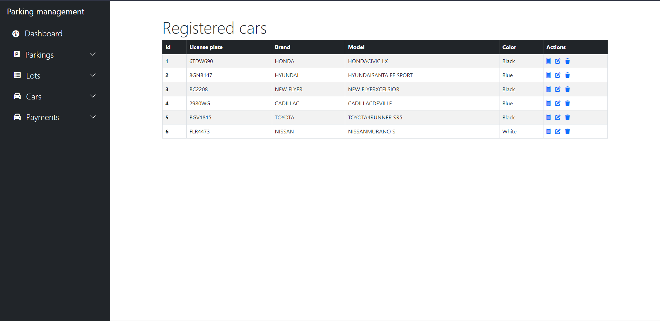This screenshot has width=660, height=321.
Task: Click the Lots list icon in the sidebar
Action: click(x=17, y=75)
